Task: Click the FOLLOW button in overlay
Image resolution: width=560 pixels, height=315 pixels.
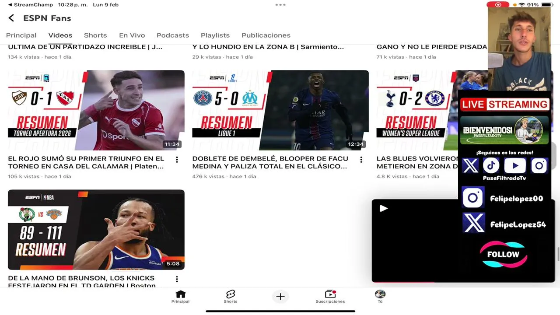Action: coord(503,254)
